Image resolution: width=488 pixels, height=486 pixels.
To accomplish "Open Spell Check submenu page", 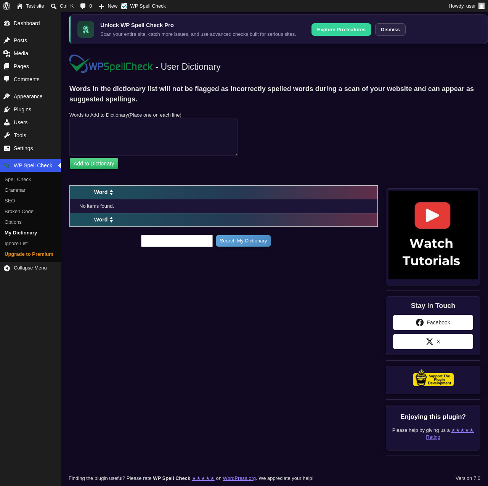I will pos(18,180).
